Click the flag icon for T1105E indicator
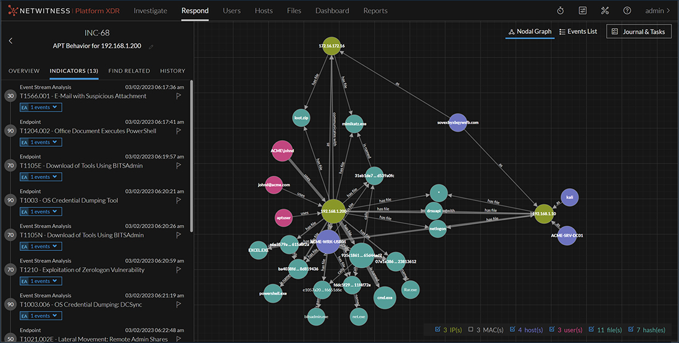This screenshot has width=679, height=343. pos(178,166)
